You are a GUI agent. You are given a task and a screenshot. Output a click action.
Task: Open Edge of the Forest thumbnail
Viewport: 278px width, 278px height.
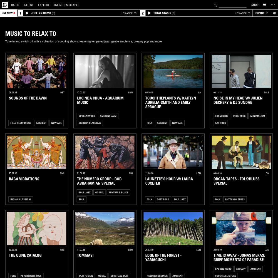[173, 229]
